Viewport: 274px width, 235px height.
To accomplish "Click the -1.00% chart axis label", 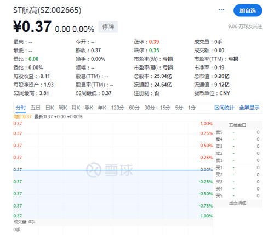I will tap(206, 216).
